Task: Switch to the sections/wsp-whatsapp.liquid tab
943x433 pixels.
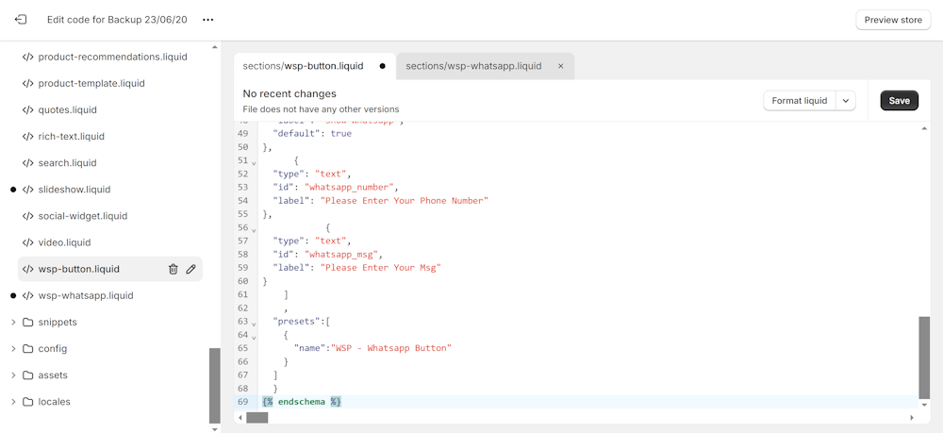Action: click(473, 66)
